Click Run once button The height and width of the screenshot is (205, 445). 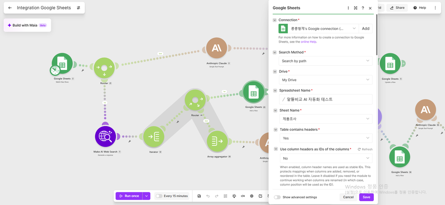click(129, 196)
